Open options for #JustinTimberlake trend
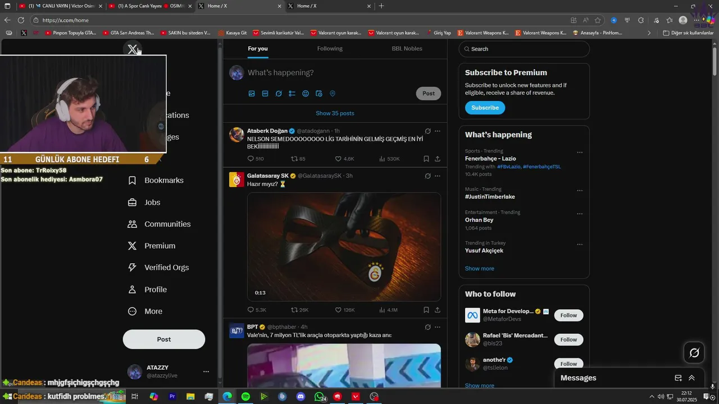 click(x=580, y=191)
